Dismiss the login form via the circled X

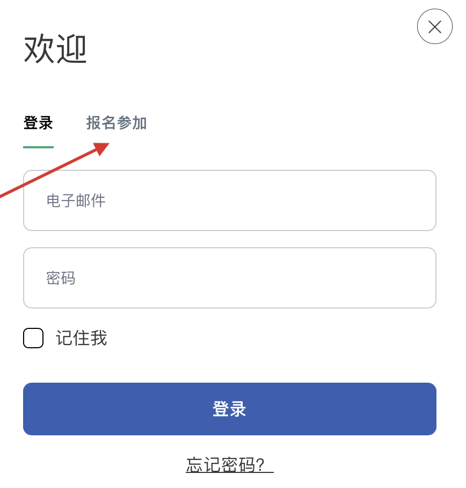(434, 27)
